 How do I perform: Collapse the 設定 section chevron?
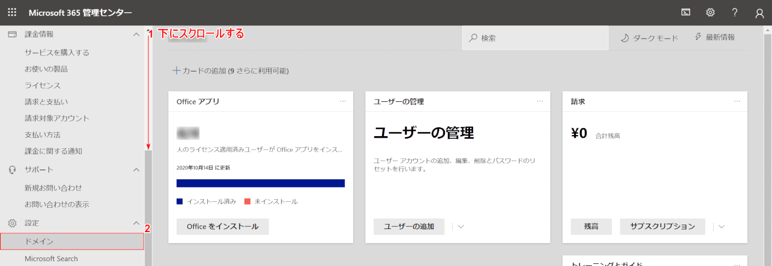[x=136, y=223]
